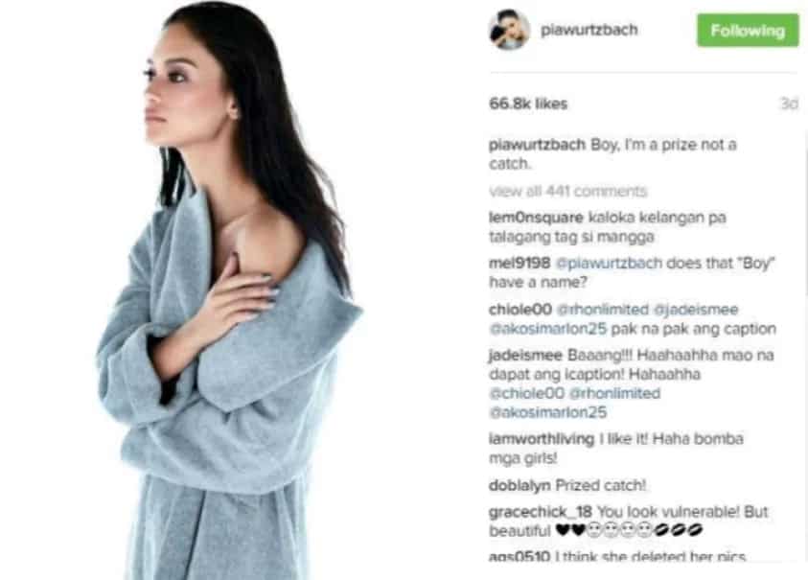This screenshot has height=580, width=808.
Task: Open piawurtzbach name in the caption
Action: 537,145
